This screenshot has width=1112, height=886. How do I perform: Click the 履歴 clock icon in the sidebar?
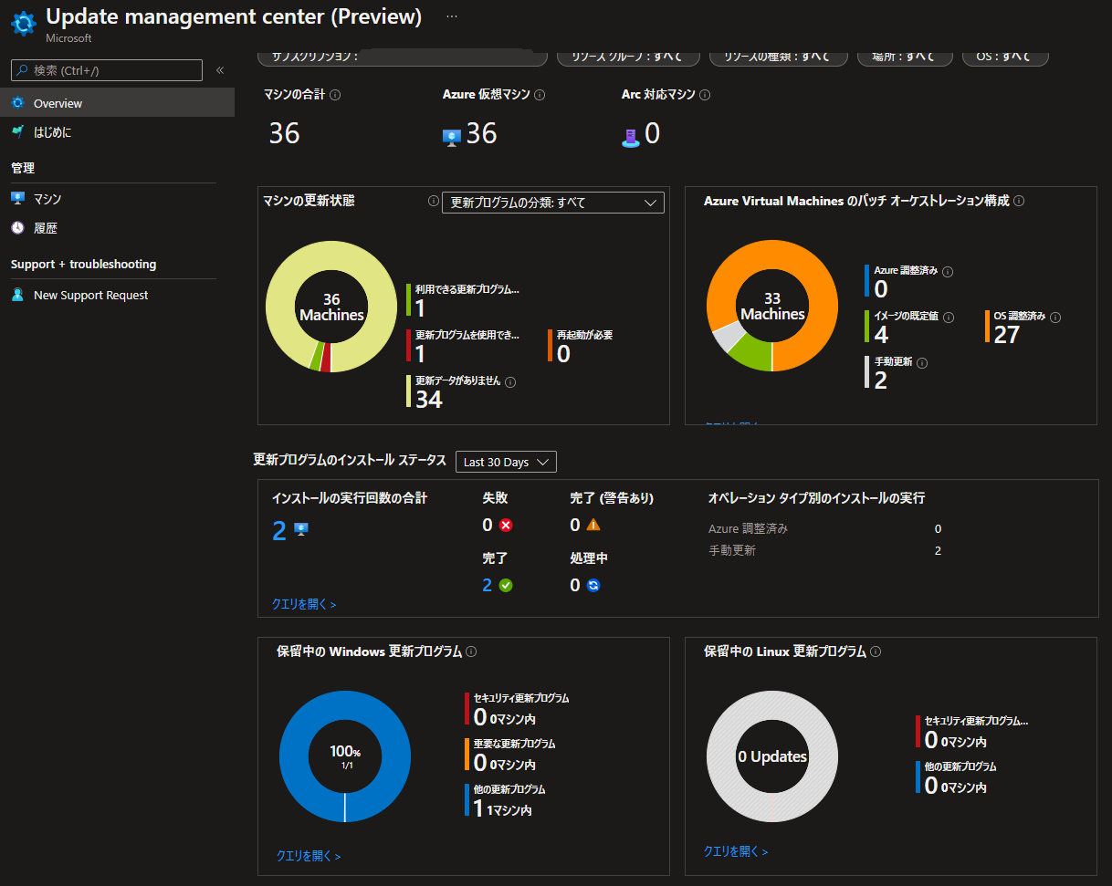(x=19, y=229)
